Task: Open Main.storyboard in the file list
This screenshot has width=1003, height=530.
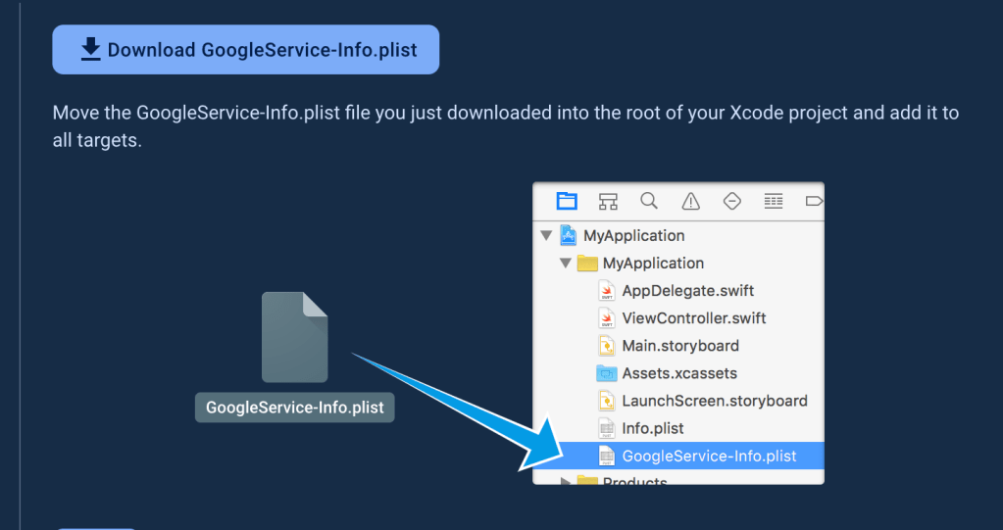Action: 679,346
